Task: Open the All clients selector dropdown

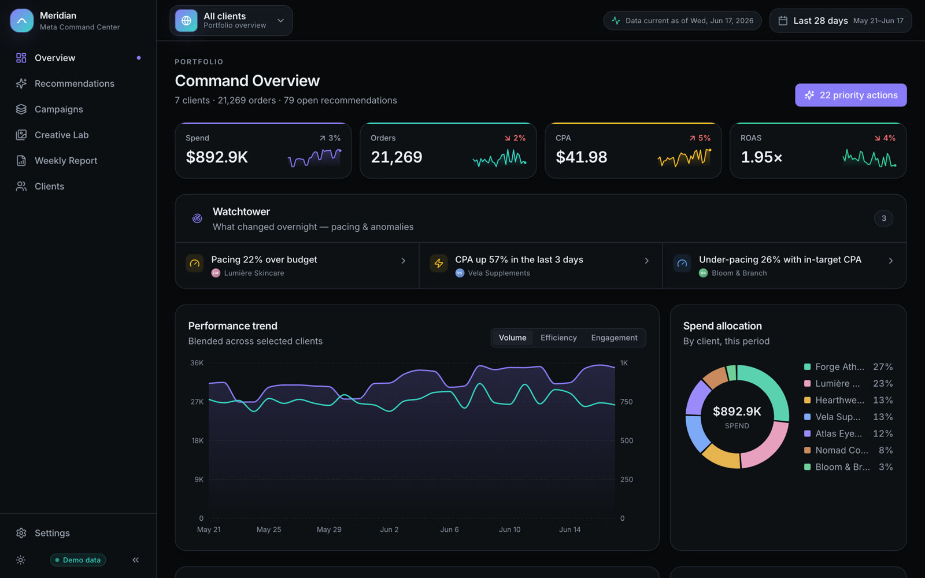Action: pos(231,21)
